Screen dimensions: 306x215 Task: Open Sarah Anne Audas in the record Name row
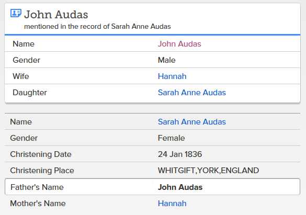(191, 122)
